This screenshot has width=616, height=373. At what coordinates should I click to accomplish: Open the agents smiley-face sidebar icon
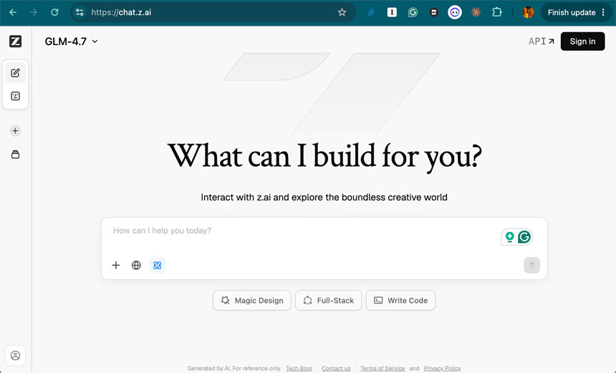click(15, 96)
